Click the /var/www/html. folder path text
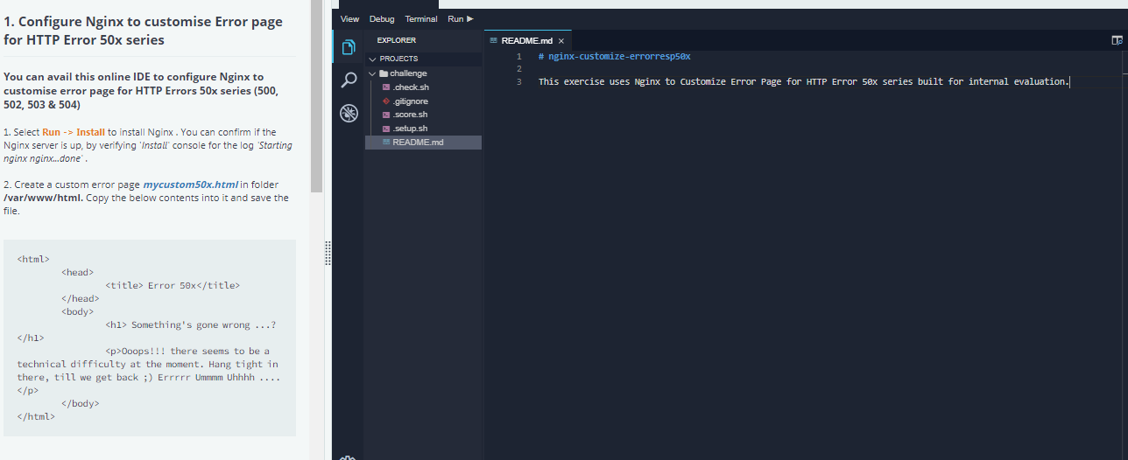The height and width of the screenshot is (460, 1128). [44, 198]
